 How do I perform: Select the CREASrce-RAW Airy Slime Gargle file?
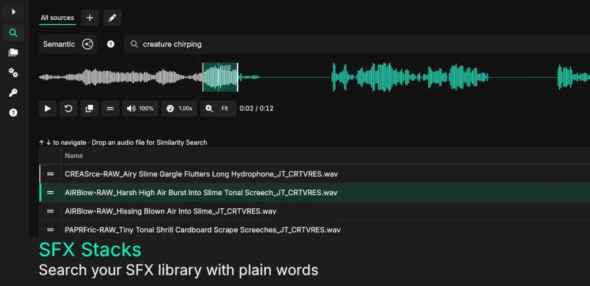coord(315,174)
